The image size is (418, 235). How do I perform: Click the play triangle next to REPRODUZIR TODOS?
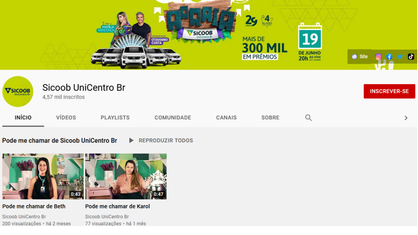pyautogui.click(x=131, y=141)
